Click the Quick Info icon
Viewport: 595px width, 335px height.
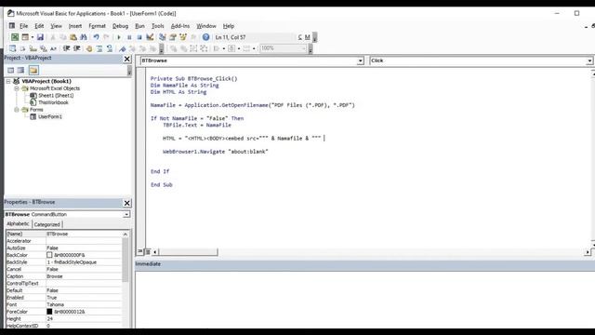pos(33,48)
